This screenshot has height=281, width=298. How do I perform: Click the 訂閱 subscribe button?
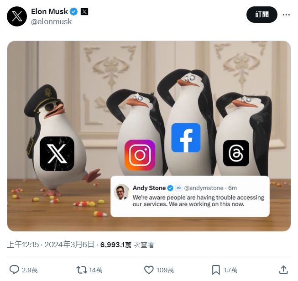point(261,15)
